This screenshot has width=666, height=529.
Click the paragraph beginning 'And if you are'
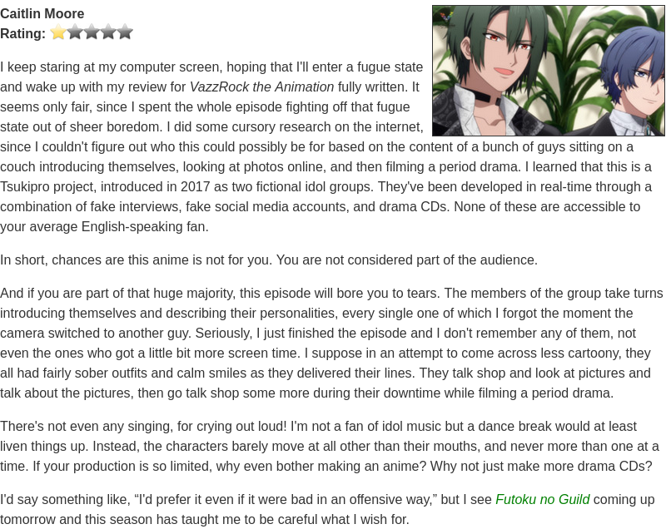coord(331,343)
